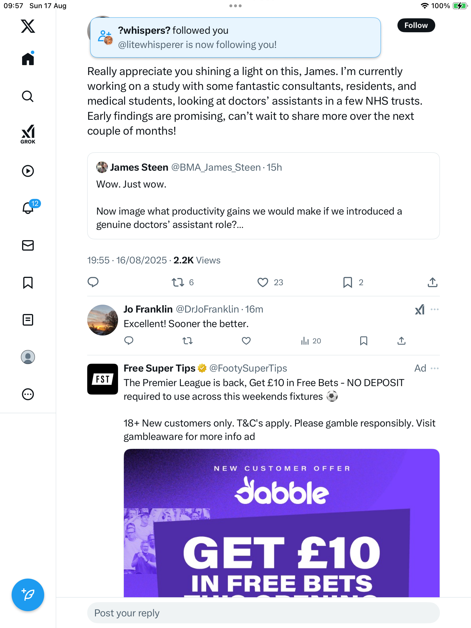471x628 pixels.
Task: Tap the Post your reply field
Action: tap(263, 613)
